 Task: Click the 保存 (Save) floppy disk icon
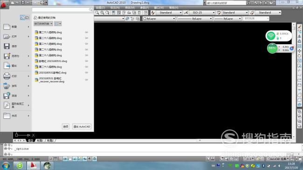[7, 46]
